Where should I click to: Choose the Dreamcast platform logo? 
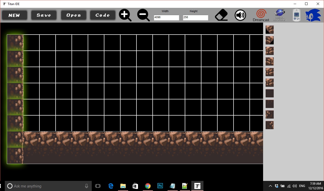pos(261,15)
